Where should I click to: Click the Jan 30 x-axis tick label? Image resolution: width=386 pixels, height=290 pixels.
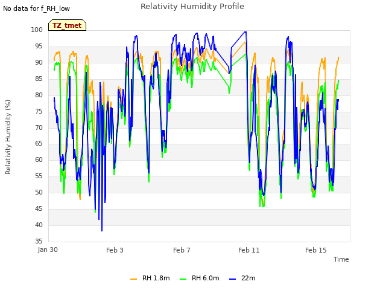(48, 250)
